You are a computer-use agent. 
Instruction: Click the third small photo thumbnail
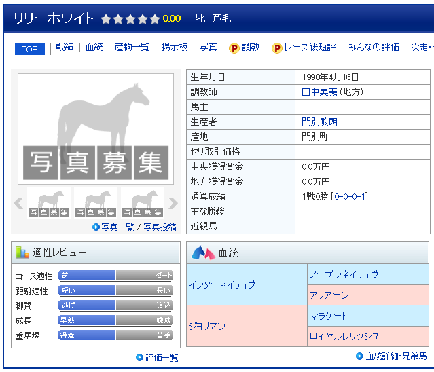coord(143,203)
